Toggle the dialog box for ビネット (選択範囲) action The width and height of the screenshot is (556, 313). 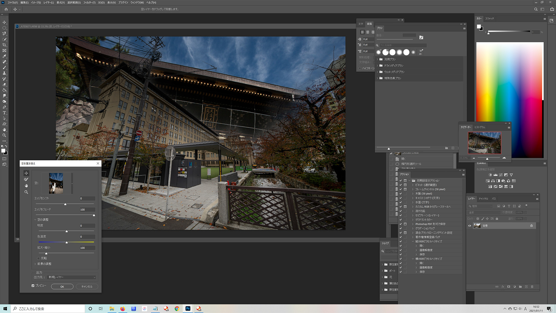click(x=405, y=185)
